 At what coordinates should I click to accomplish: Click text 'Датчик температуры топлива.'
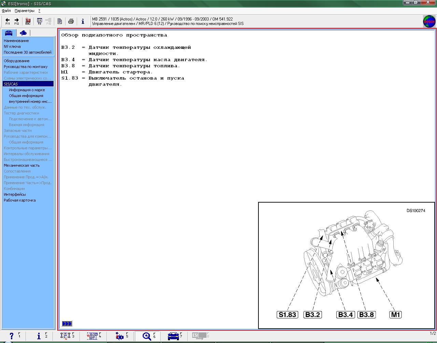pyautogui.click(x=134, y=66)
